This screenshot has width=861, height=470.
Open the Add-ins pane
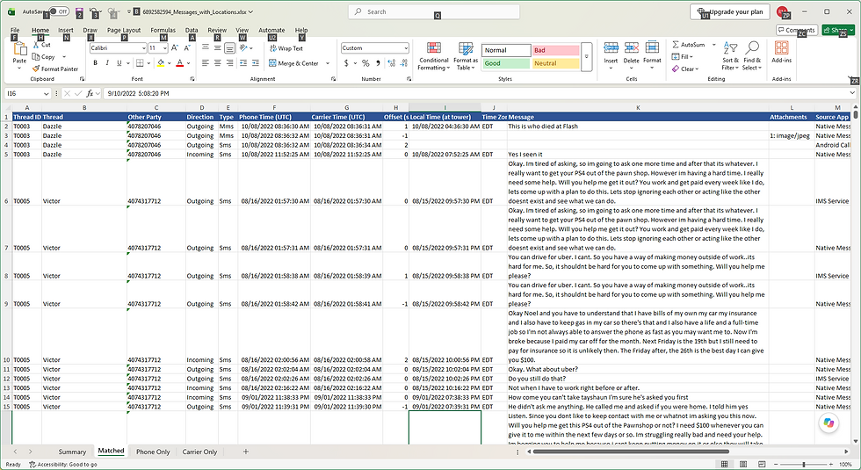(x=781, y=53)
